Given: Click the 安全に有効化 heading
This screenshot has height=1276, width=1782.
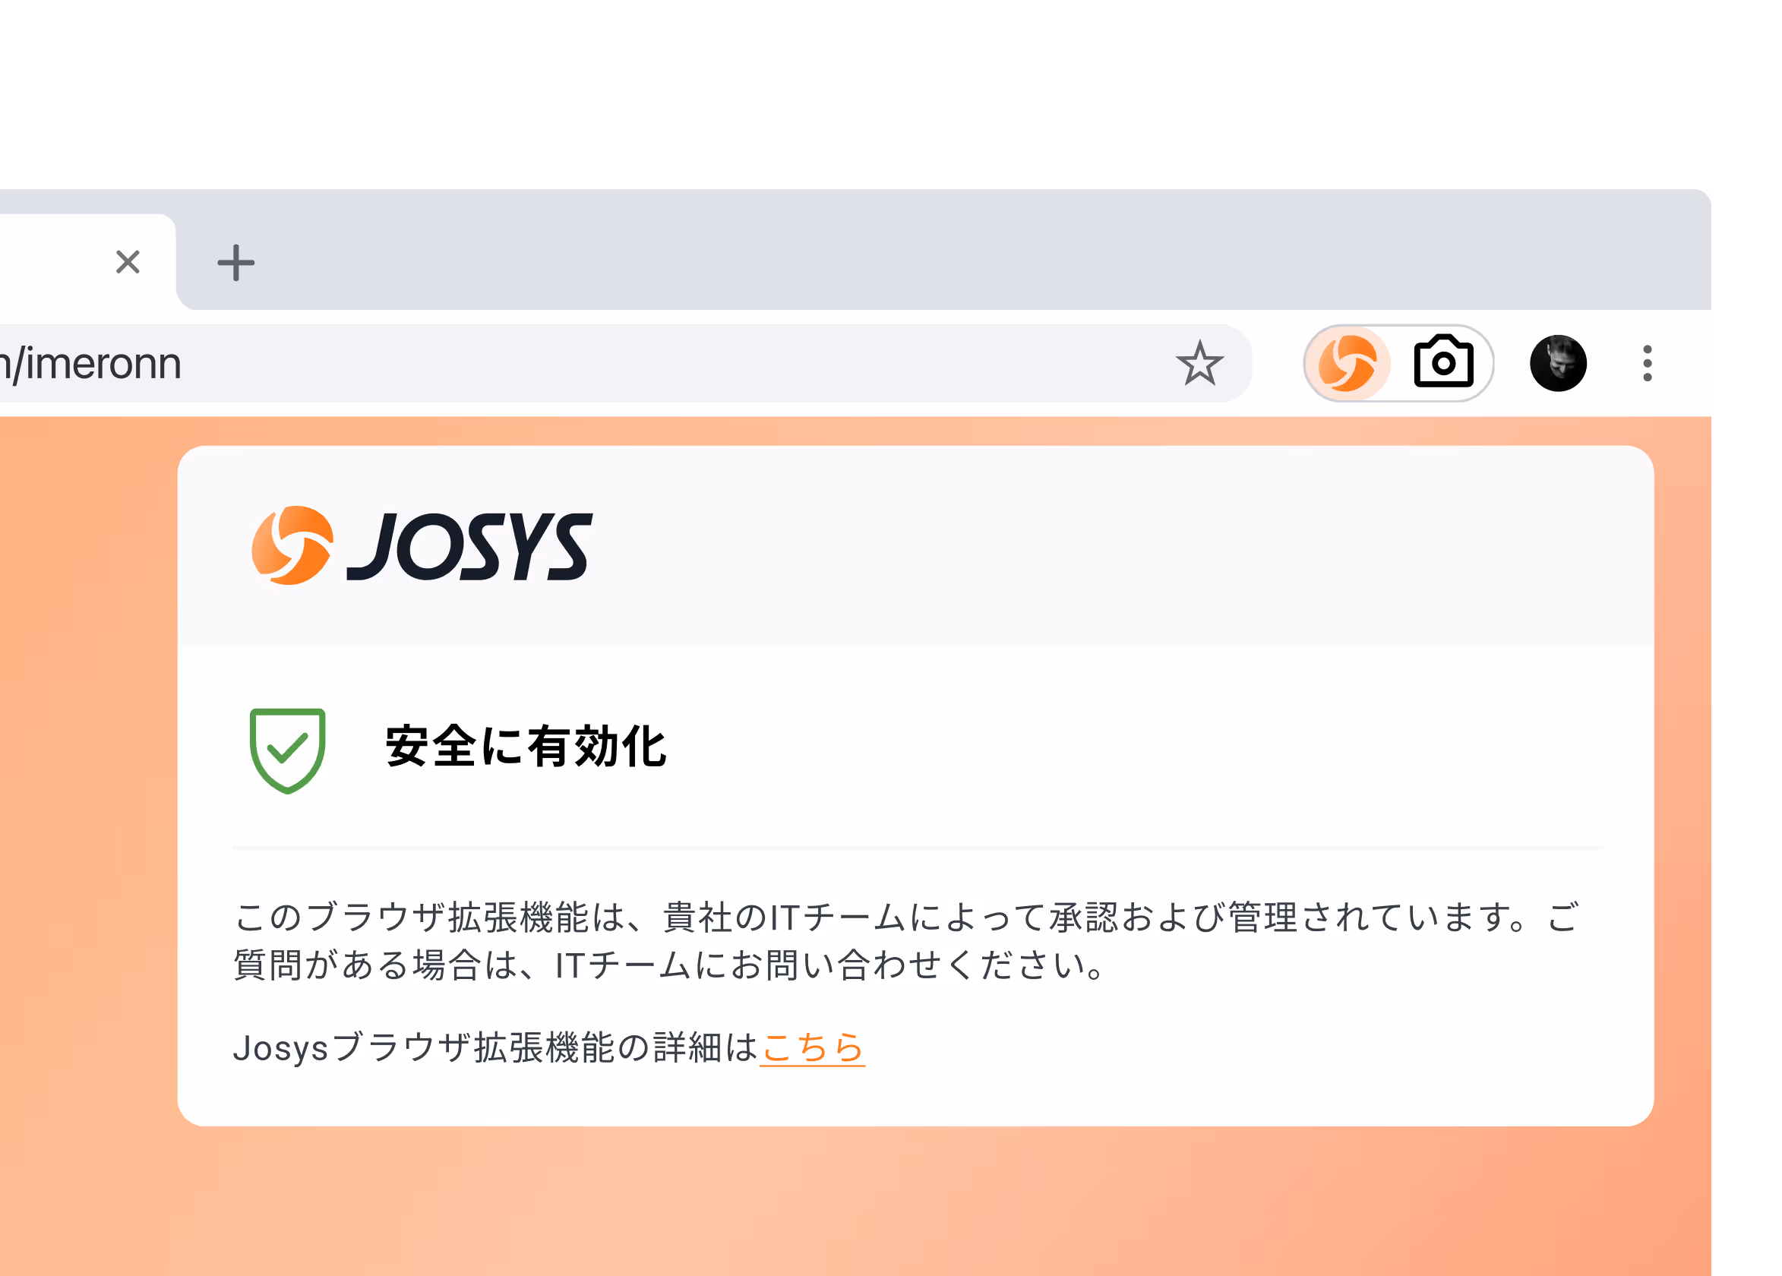Looking at the screenshot, I should (526, 747).
